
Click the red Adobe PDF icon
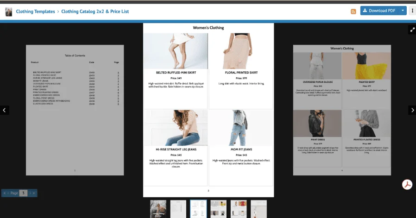(x=407, y=184)
